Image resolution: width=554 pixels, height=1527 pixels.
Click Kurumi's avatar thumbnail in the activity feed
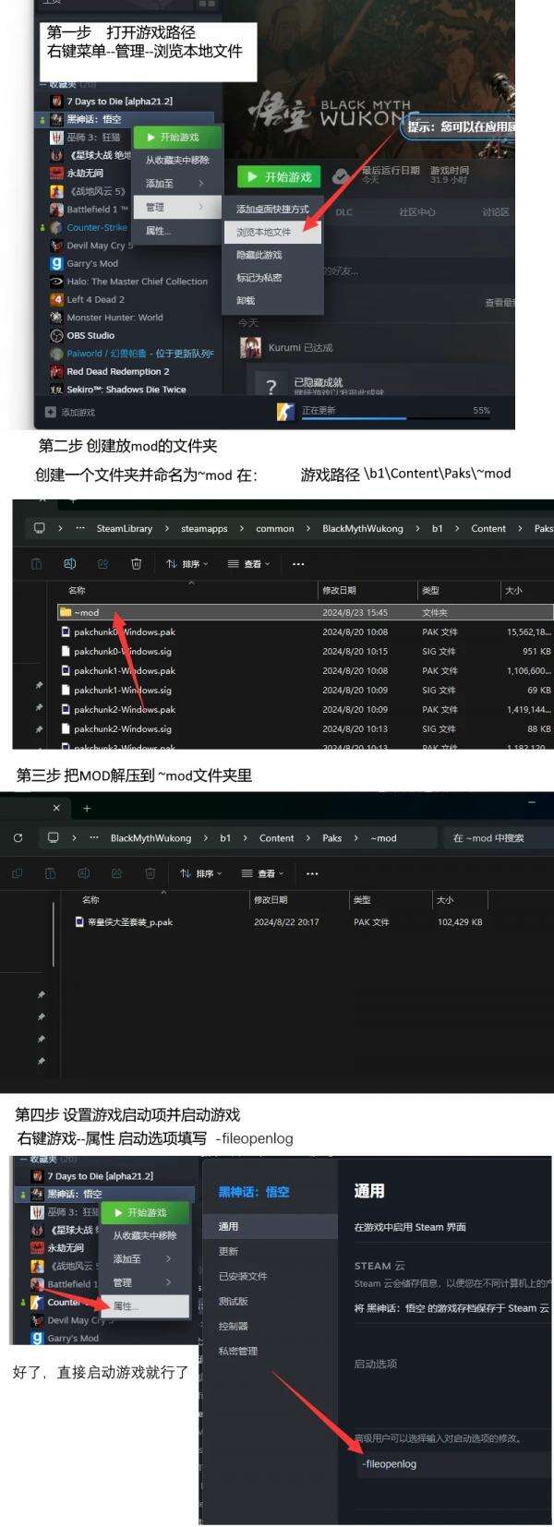250,347
